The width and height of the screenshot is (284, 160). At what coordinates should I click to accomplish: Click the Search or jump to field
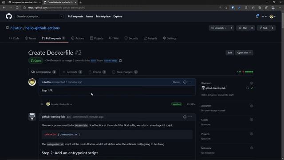click(x=39, y=16)
